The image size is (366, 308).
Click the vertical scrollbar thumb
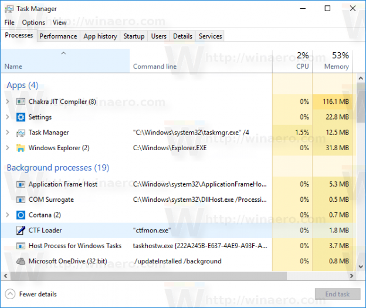tap(361, 103)
